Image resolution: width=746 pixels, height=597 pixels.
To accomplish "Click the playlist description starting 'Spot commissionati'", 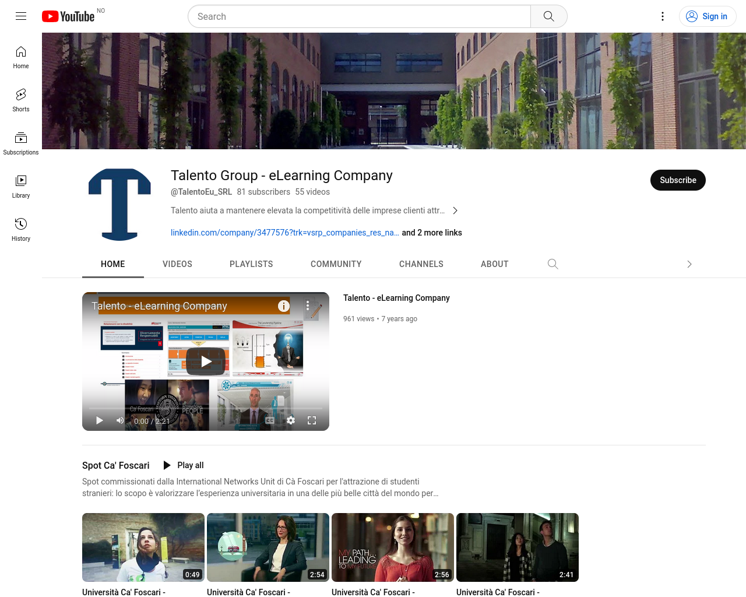I will click(x=260, y=487).
